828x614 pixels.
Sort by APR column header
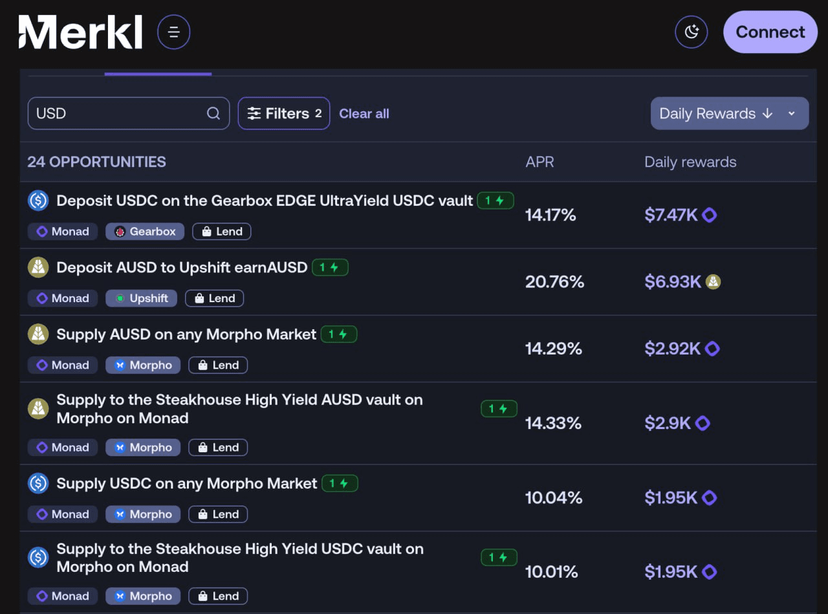coord(539,162)
